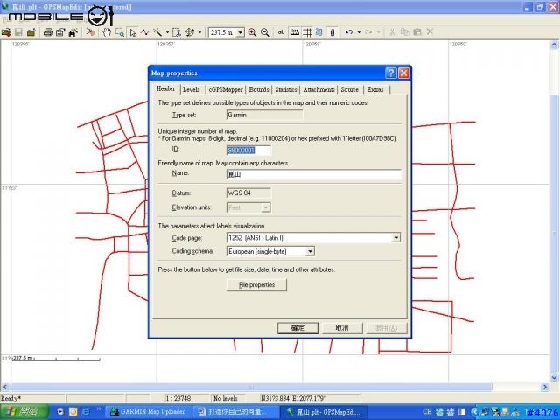Click the horizontal scrollbar left arrow
Viewport: 560px width, 420px height.
[x=5, y=387]
